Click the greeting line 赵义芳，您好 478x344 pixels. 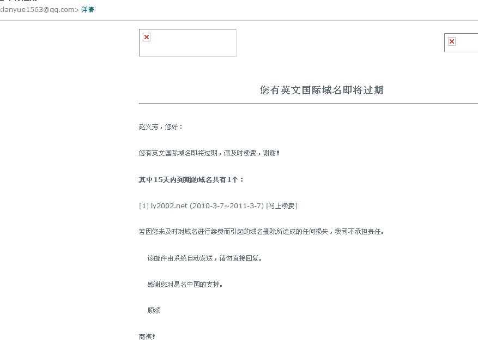pyautogui.click(x=161, y=127)
